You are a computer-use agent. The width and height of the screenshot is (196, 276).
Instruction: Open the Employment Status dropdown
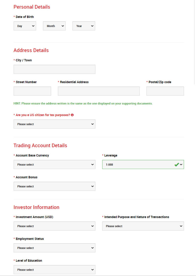pos(54,248)
